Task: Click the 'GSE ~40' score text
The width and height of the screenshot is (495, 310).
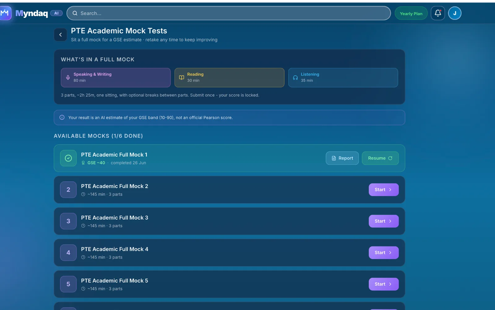Action: [x=96, y=163]
